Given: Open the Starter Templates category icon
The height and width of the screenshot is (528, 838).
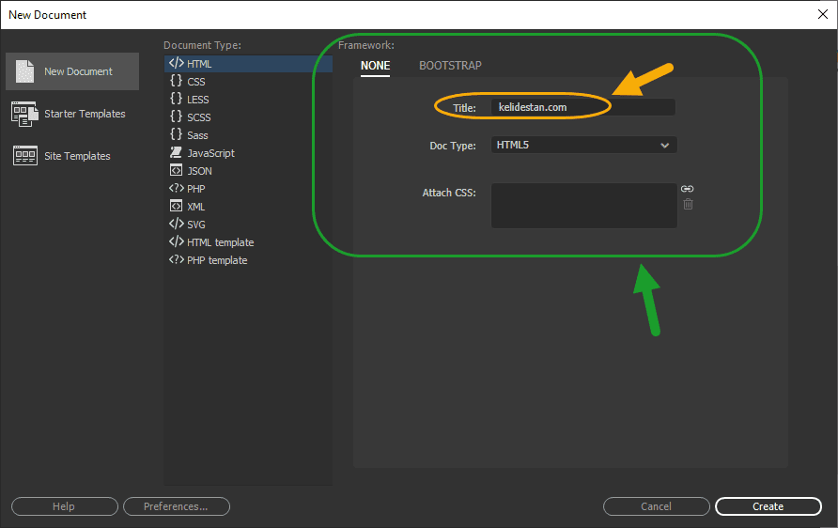Looking at the screenshot, I should (24, 114).
